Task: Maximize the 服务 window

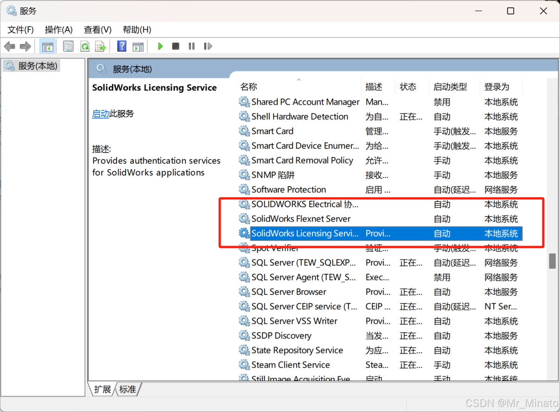Action: [510, 11]
